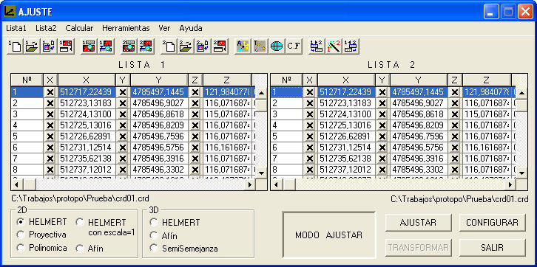
Task: Click first Lista 1 search-with-globe icon
Action: tap(89, 46)
